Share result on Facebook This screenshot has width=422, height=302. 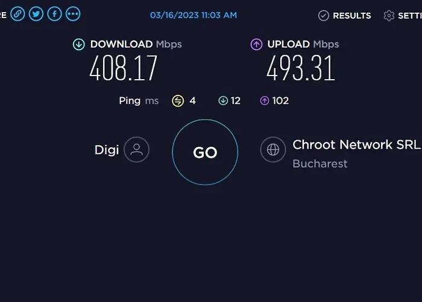55,14
